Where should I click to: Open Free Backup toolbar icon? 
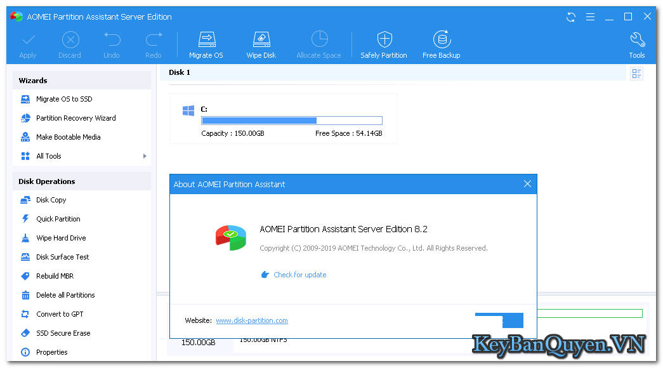point(442,39)
